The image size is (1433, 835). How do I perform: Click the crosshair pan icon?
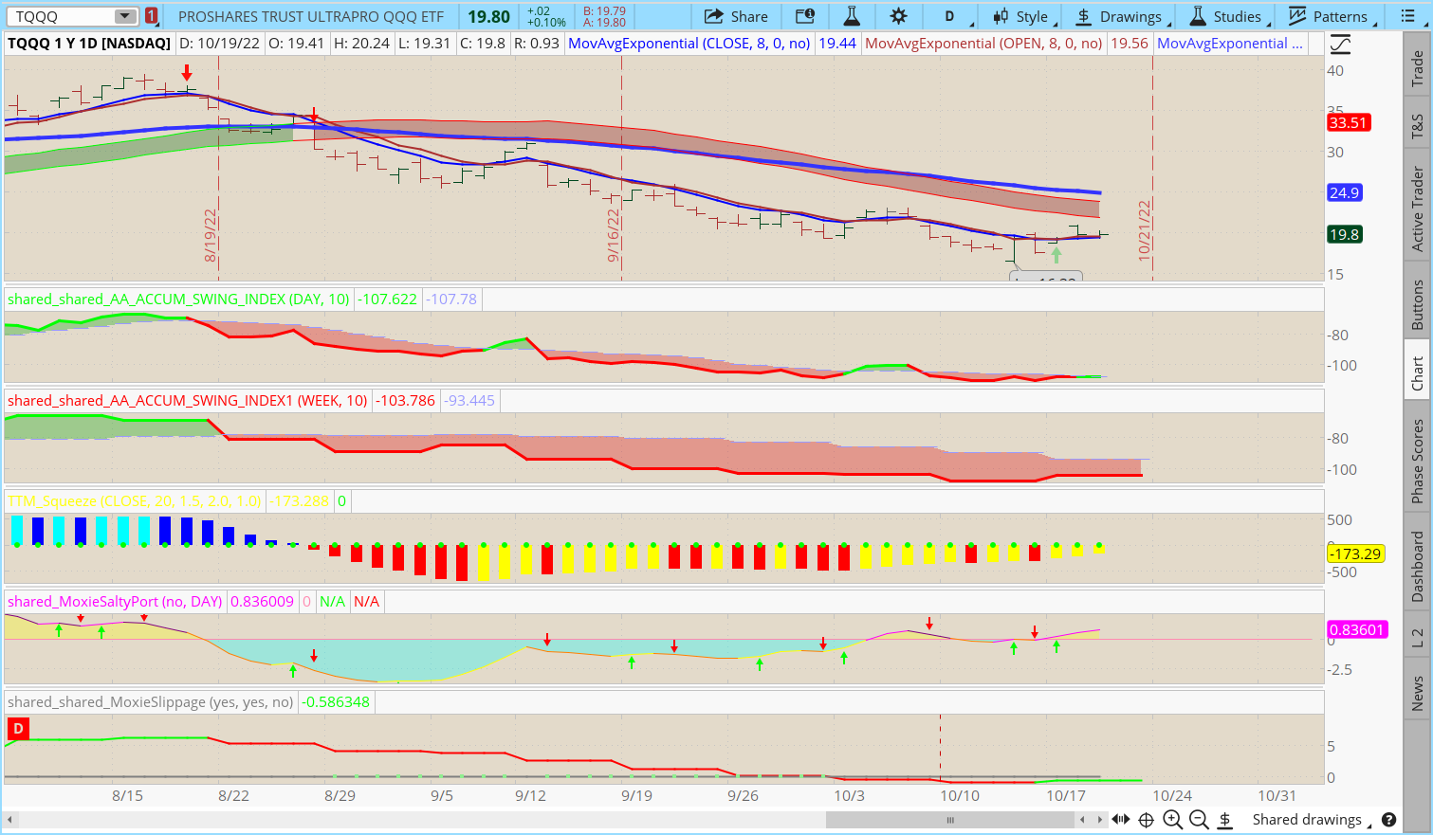pos(1146,820)
